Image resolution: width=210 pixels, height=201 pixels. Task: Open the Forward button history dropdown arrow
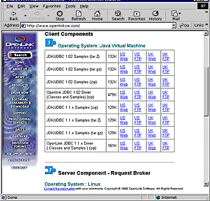[x=49, y=16]
